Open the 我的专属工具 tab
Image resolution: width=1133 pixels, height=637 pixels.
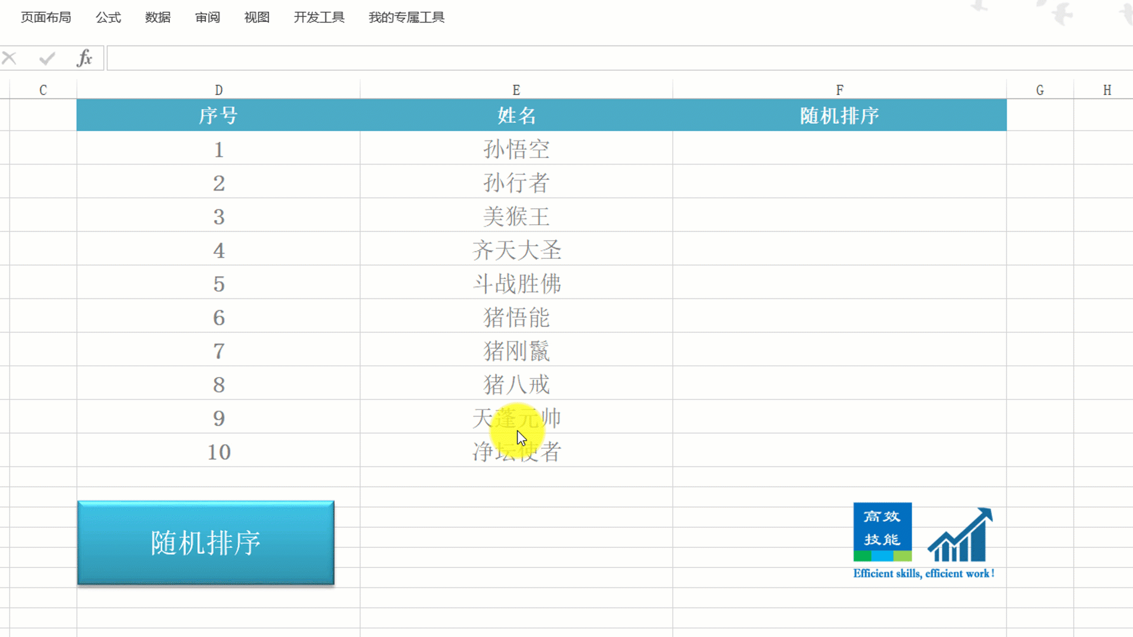click(407, 17)
